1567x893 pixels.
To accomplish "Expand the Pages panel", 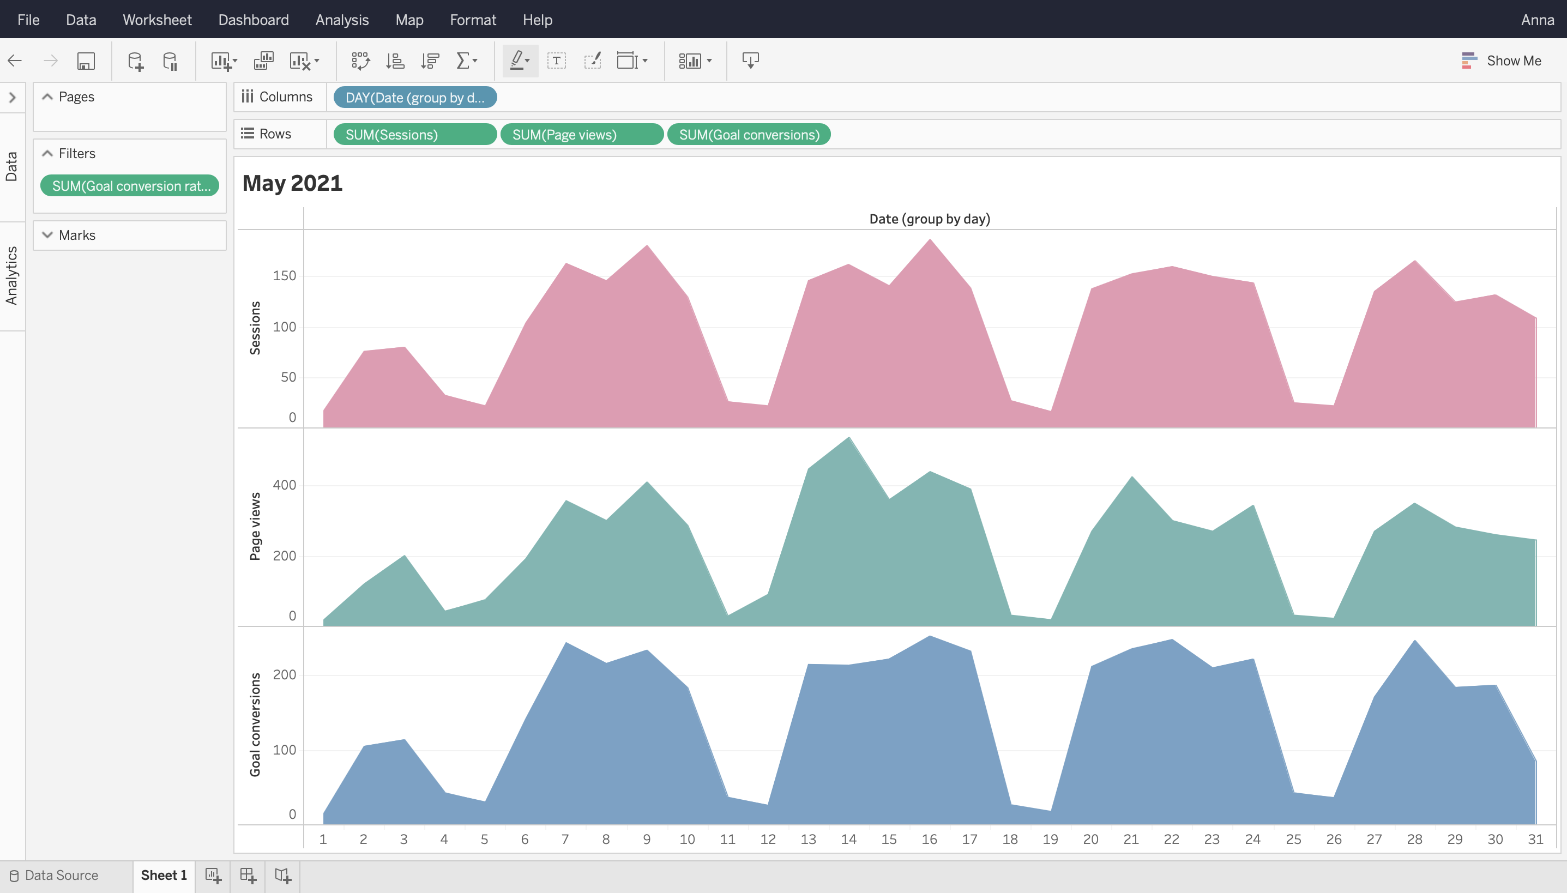I will 47,96.
